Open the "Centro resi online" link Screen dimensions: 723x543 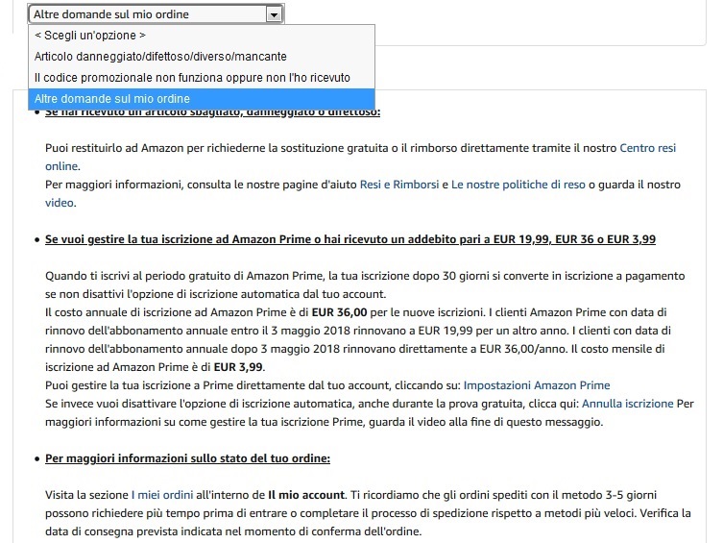click(647, 148)
